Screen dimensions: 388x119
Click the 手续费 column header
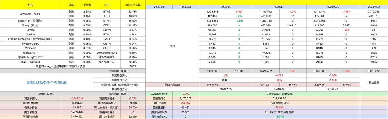pyautogui.click(x=87, y=5)
